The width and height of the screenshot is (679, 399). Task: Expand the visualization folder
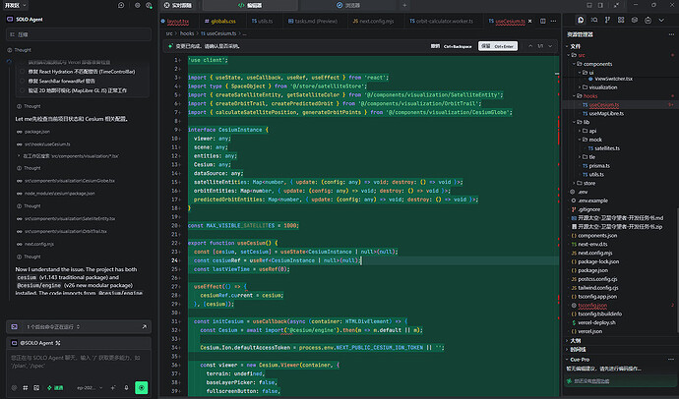[581, 86]
